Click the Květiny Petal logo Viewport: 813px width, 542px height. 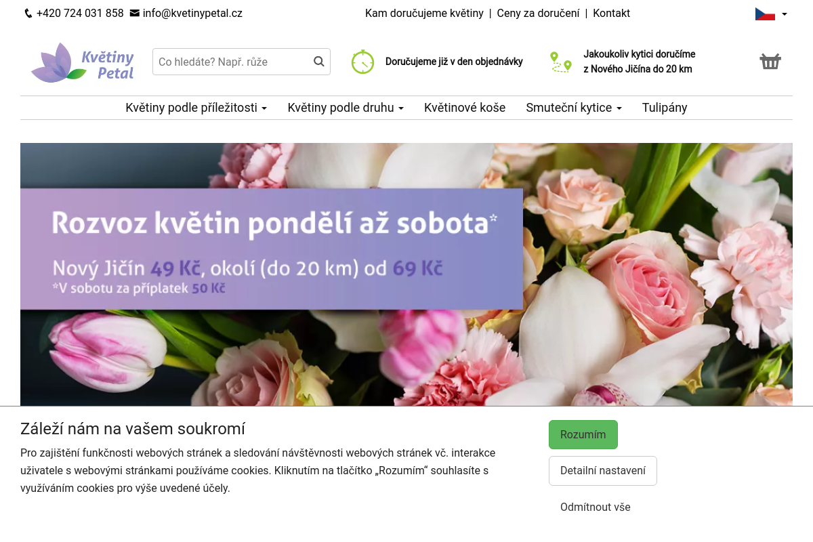click(82, 62)
